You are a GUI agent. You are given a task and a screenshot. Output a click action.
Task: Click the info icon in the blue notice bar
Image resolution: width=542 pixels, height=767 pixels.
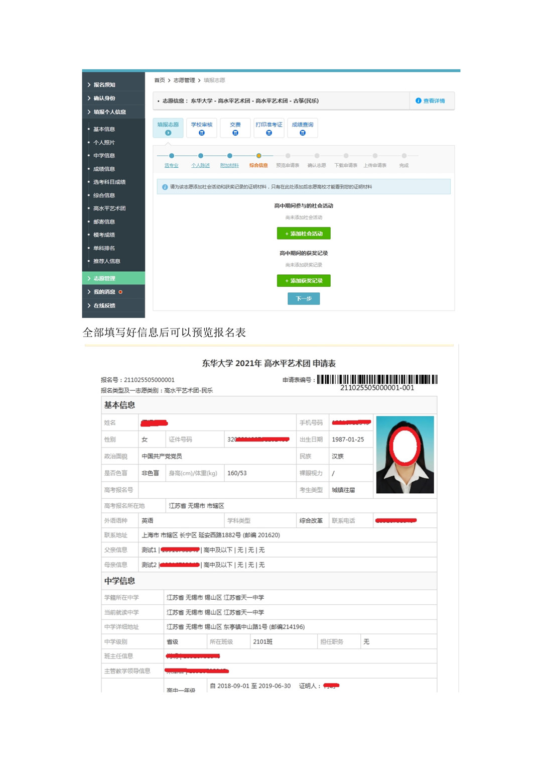point(165,187)
